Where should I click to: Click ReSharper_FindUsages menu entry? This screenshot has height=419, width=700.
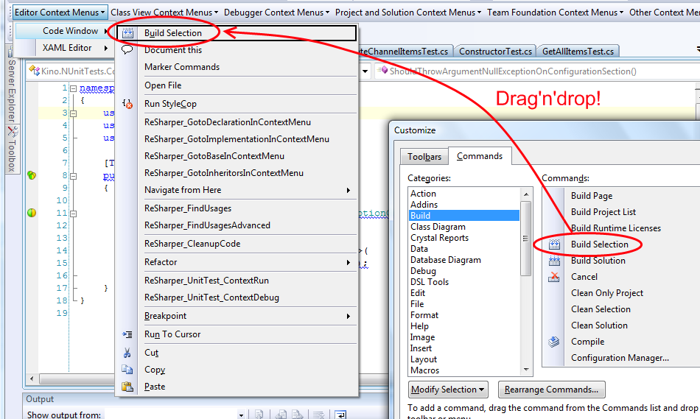pos(187,208)
